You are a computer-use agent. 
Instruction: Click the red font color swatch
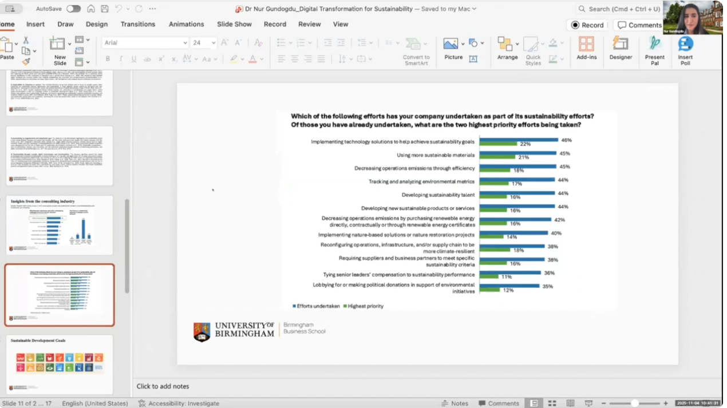point(252,59)
